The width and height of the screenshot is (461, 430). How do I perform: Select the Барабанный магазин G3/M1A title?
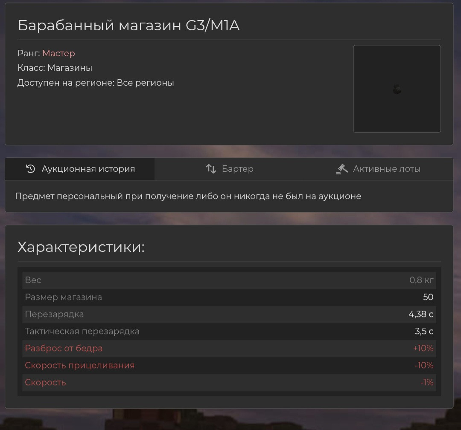[128, 26]
